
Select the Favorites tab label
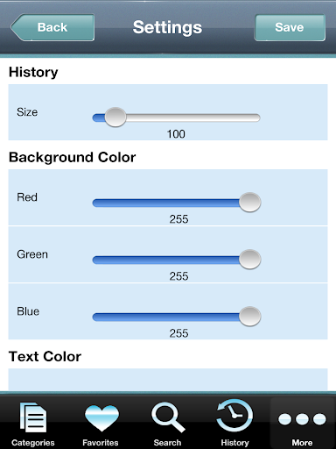(x=101, y=443)
